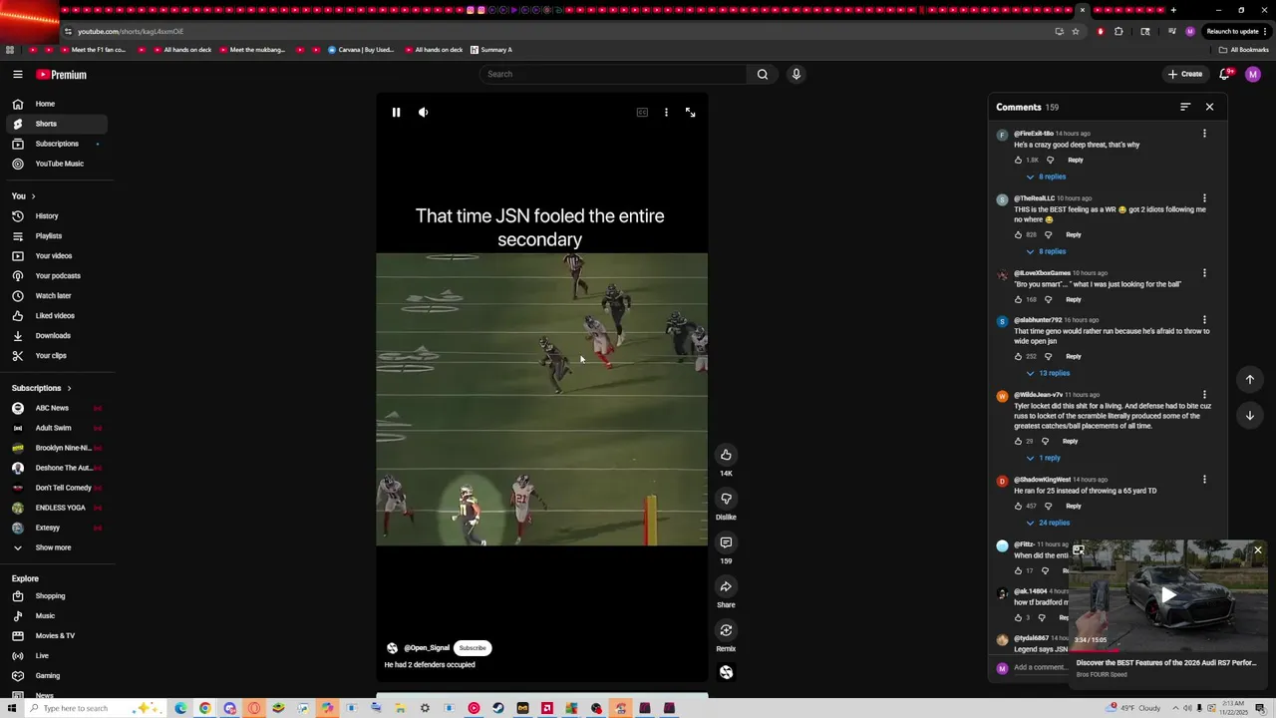Go to the previous Short with the up arrow
Screen dimensions: 1276x718
click(1250, 379)
